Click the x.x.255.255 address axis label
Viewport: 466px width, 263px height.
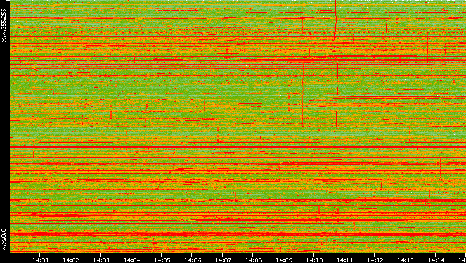[x=4, y=25]
